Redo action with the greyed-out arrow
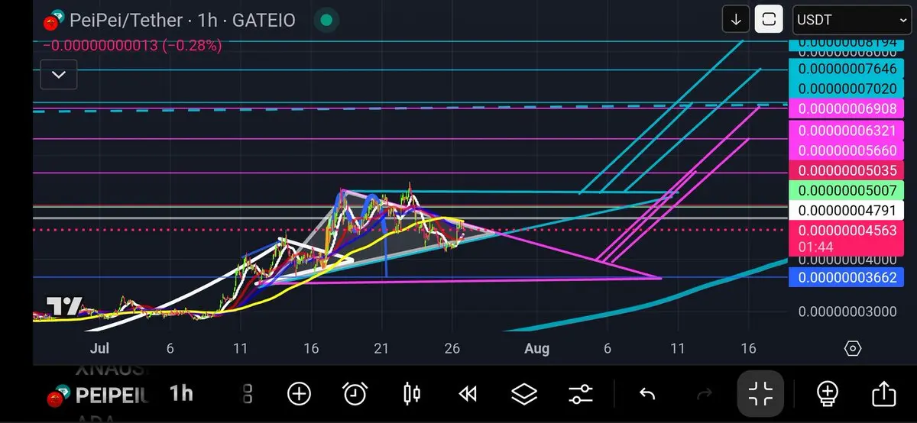 tap(704, 394)
